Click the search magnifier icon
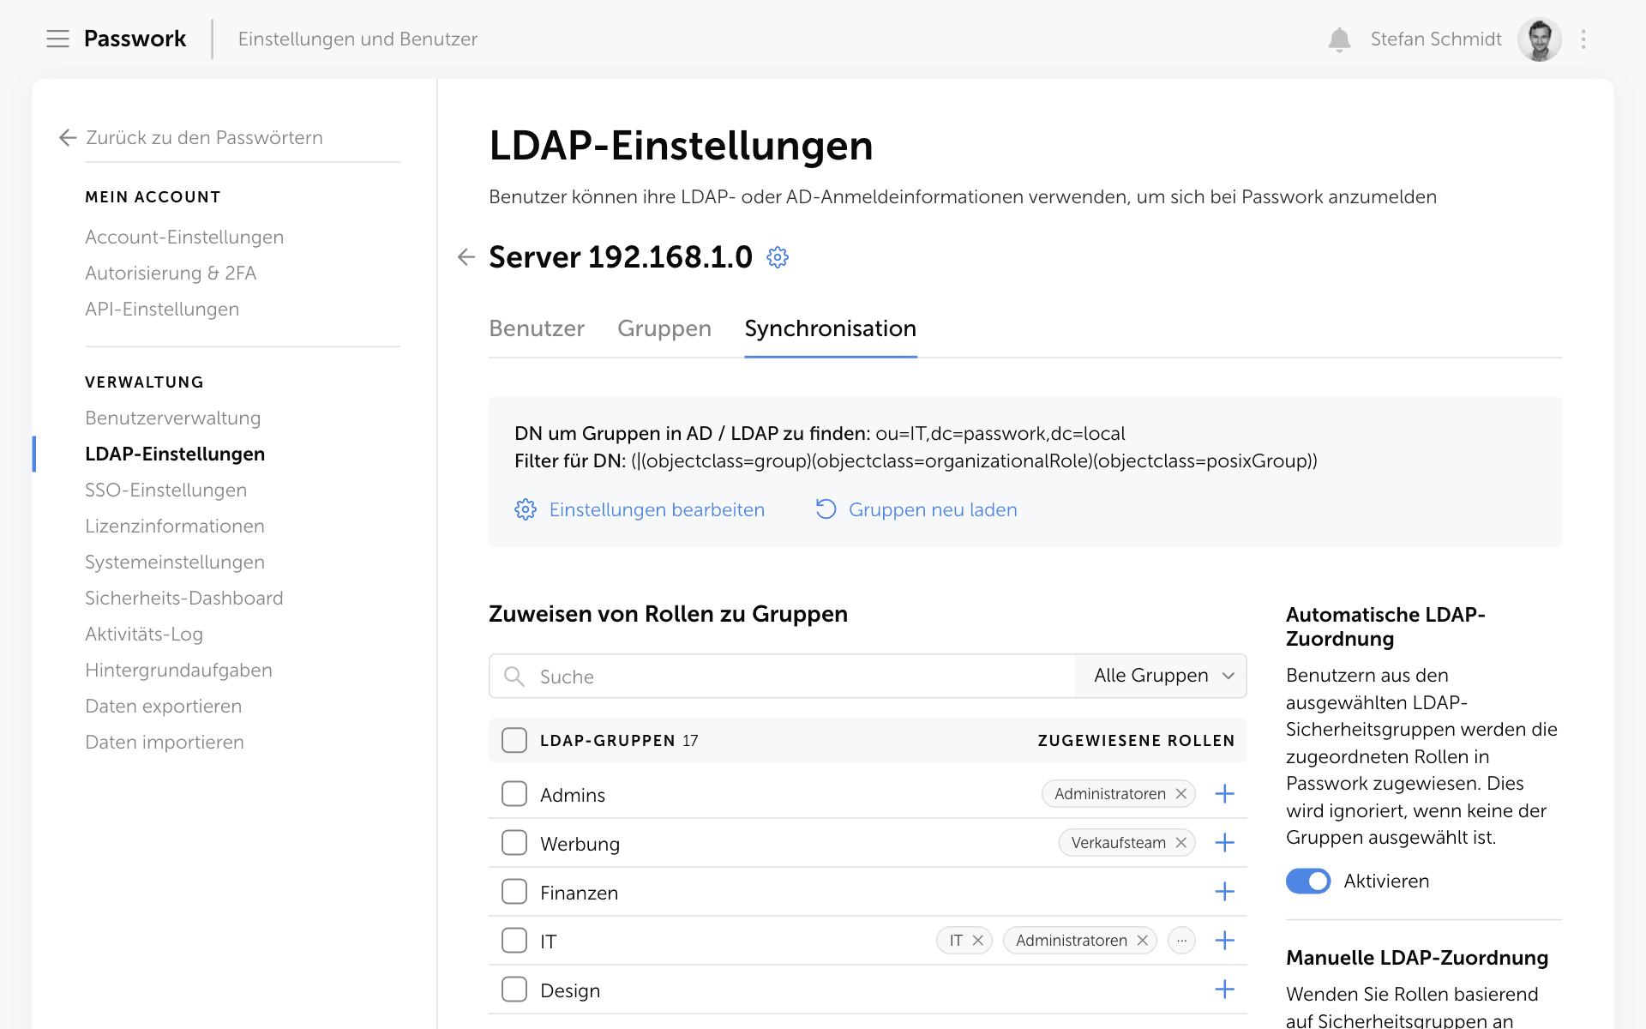Image resolution: width=1646 pixels, height=1029 pixels. tap(514, 677)
